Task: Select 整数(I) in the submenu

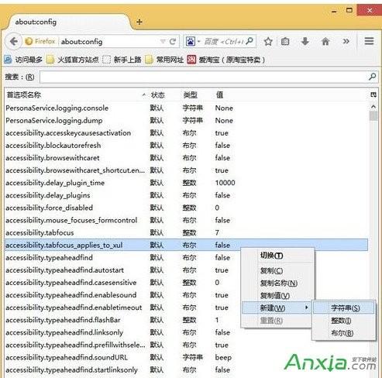Action: click(344, 321)
